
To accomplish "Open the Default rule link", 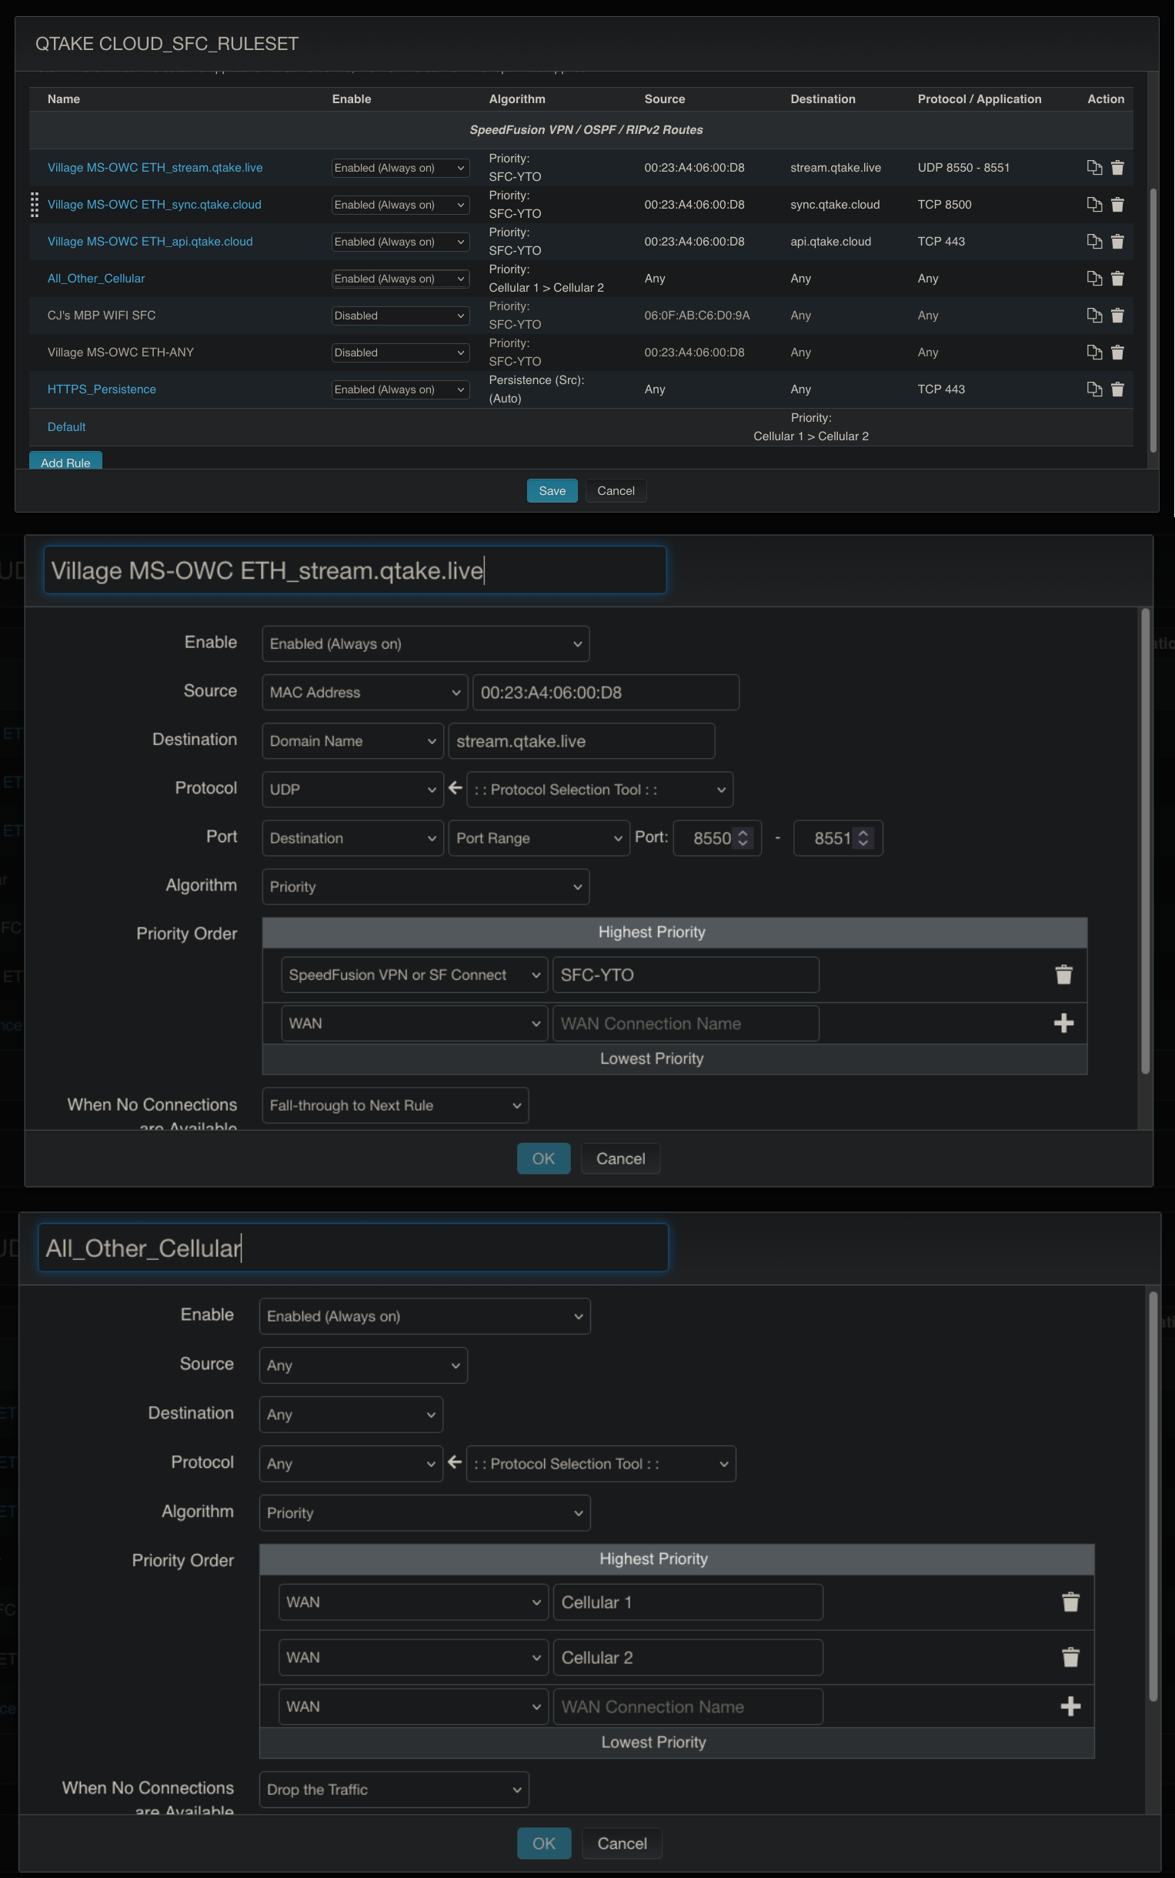I will click(66, 426).
